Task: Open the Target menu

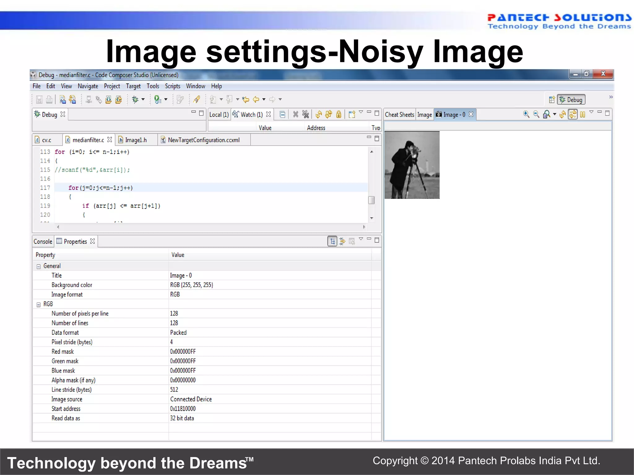Action: coord(133,86)
